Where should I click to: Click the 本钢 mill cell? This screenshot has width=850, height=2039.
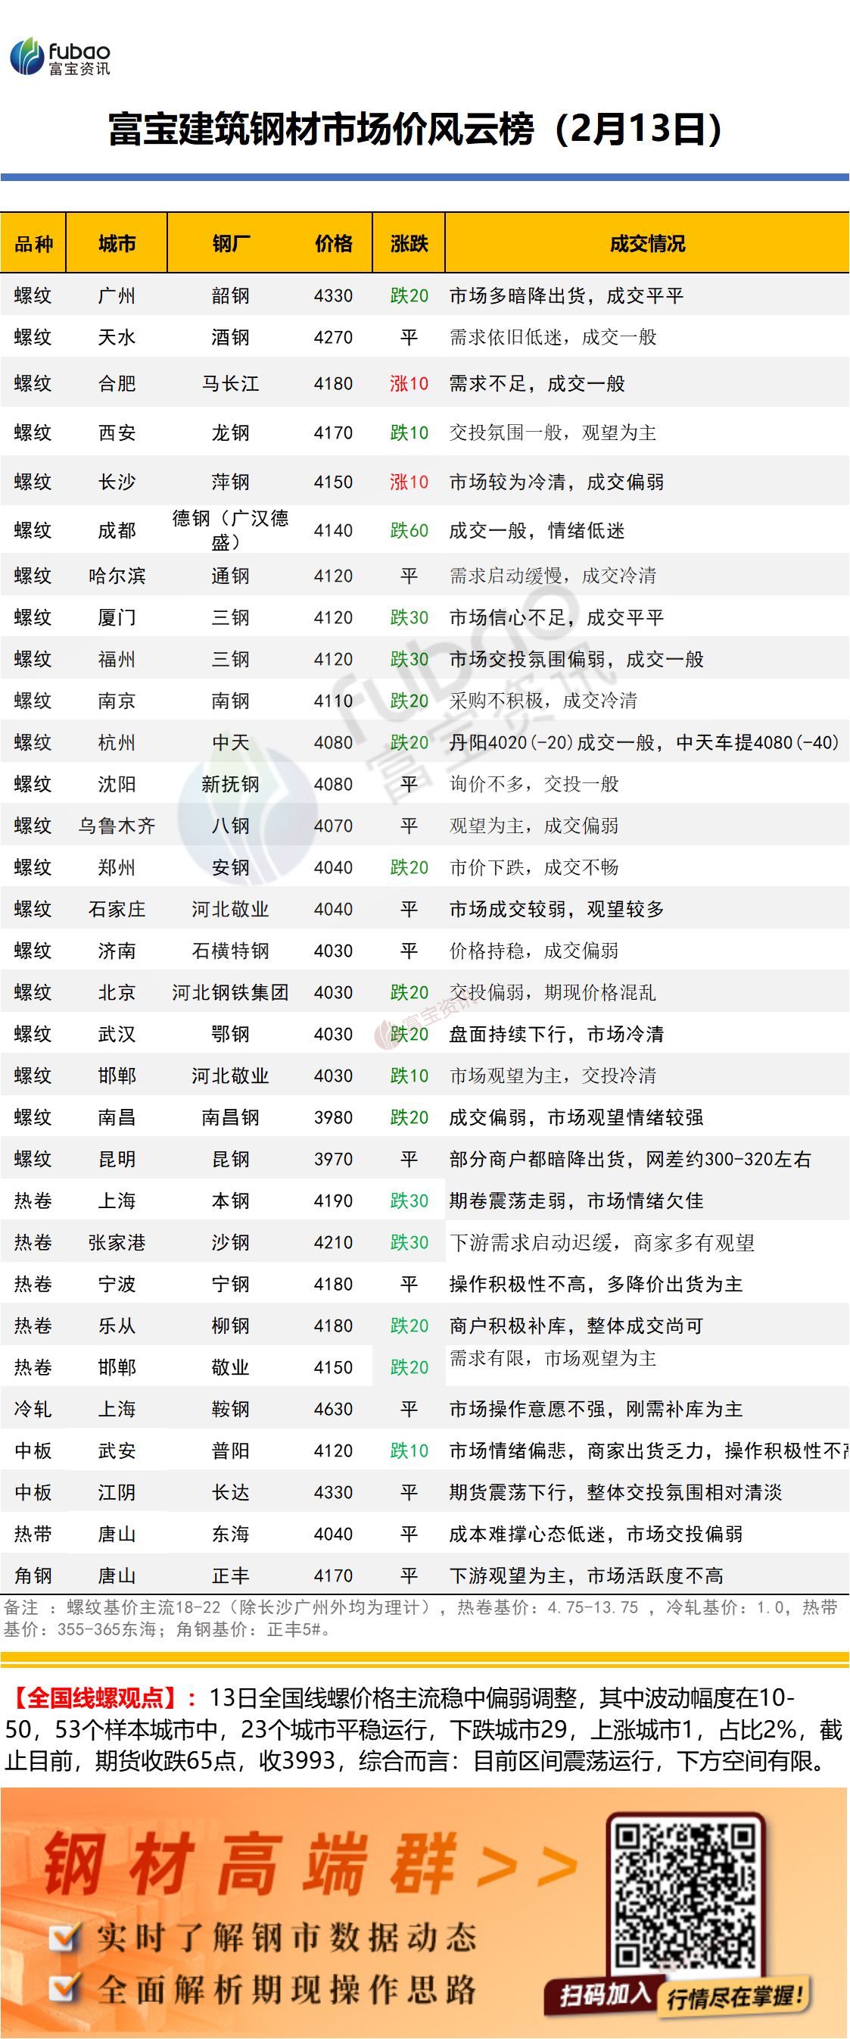coord(231,1201)
